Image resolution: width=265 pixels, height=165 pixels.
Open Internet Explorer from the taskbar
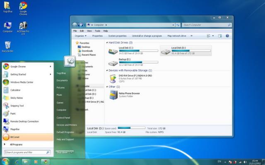[17, 162]
